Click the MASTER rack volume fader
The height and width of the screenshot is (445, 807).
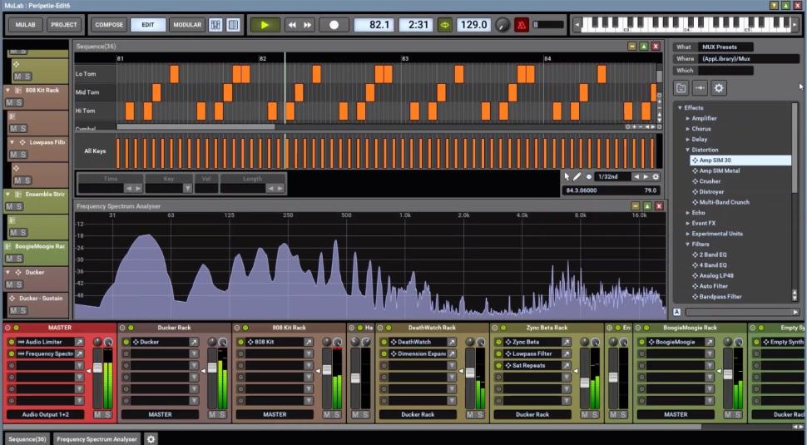coord(97,368)
